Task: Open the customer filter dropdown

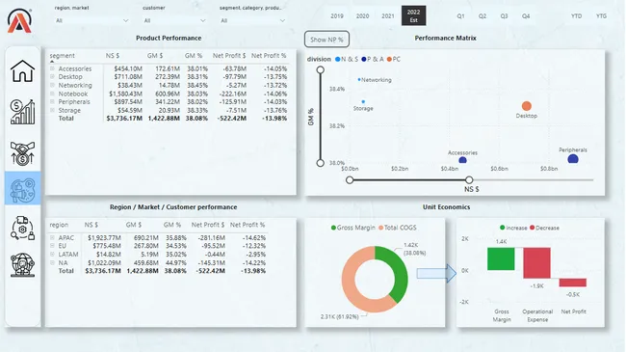Action: click(x=174, y=20)
